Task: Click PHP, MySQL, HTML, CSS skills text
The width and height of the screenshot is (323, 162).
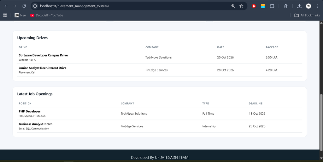Action: tap(32, 116)
